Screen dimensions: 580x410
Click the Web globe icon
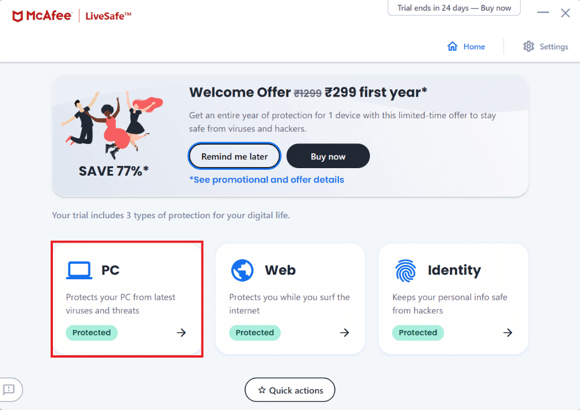(x=242, y=269)
